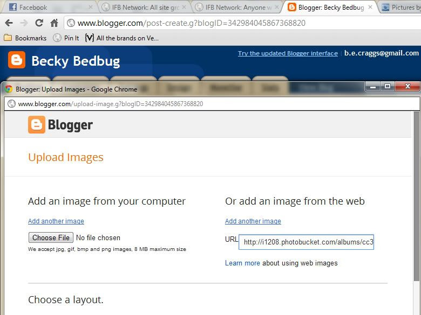Click site icon in upload window address bar
This screenshot has width=421, height=315.
11,104
